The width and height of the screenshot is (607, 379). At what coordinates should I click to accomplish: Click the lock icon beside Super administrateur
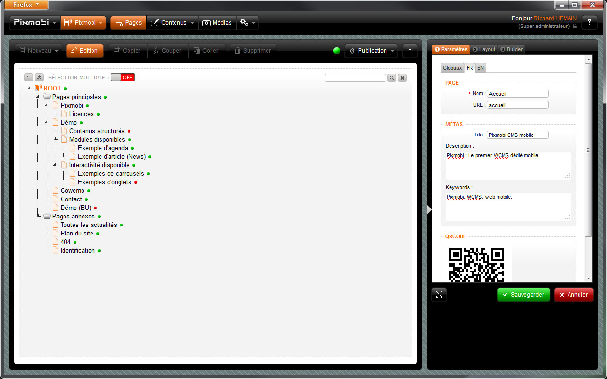575,27
